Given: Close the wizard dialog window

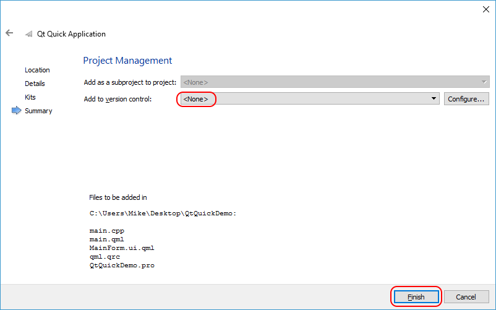Looking at the screenshot, I should [x=485, y=9].
